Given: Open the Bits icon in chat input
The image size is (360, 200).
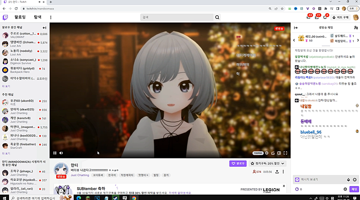Looking at the screenshot, I should coord(348,180).
